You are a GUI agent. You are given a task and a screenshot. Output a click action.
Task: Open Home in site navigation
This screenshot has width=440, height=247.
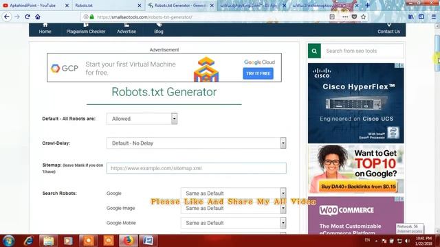[x=45, y=29]
